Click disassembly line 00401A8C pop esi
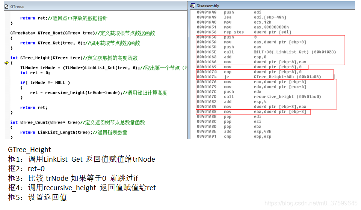This screenshot has height=210, width=361. pos(229,122)
